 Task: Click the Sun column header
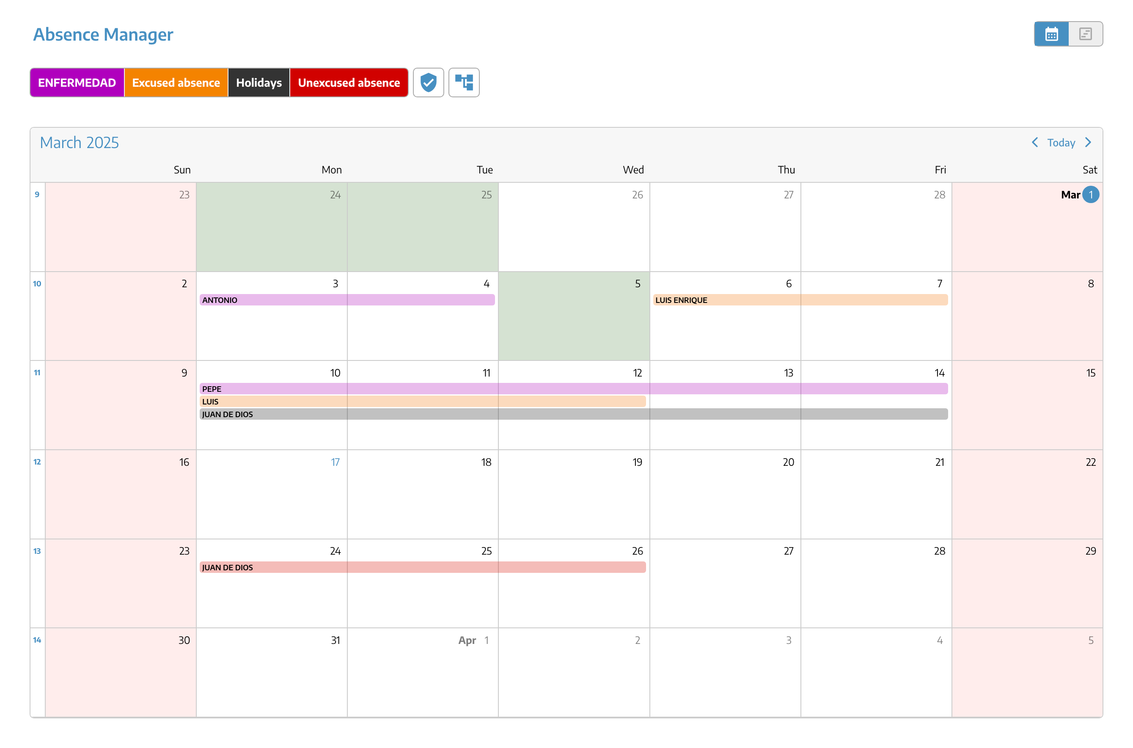coord(182,170)
